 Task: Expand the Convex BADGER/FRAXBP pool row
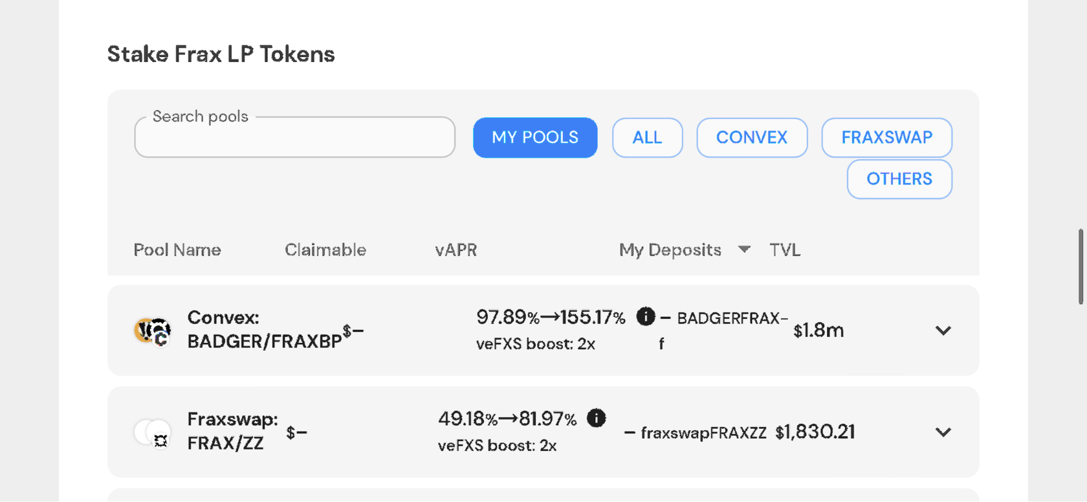[943, 331]
